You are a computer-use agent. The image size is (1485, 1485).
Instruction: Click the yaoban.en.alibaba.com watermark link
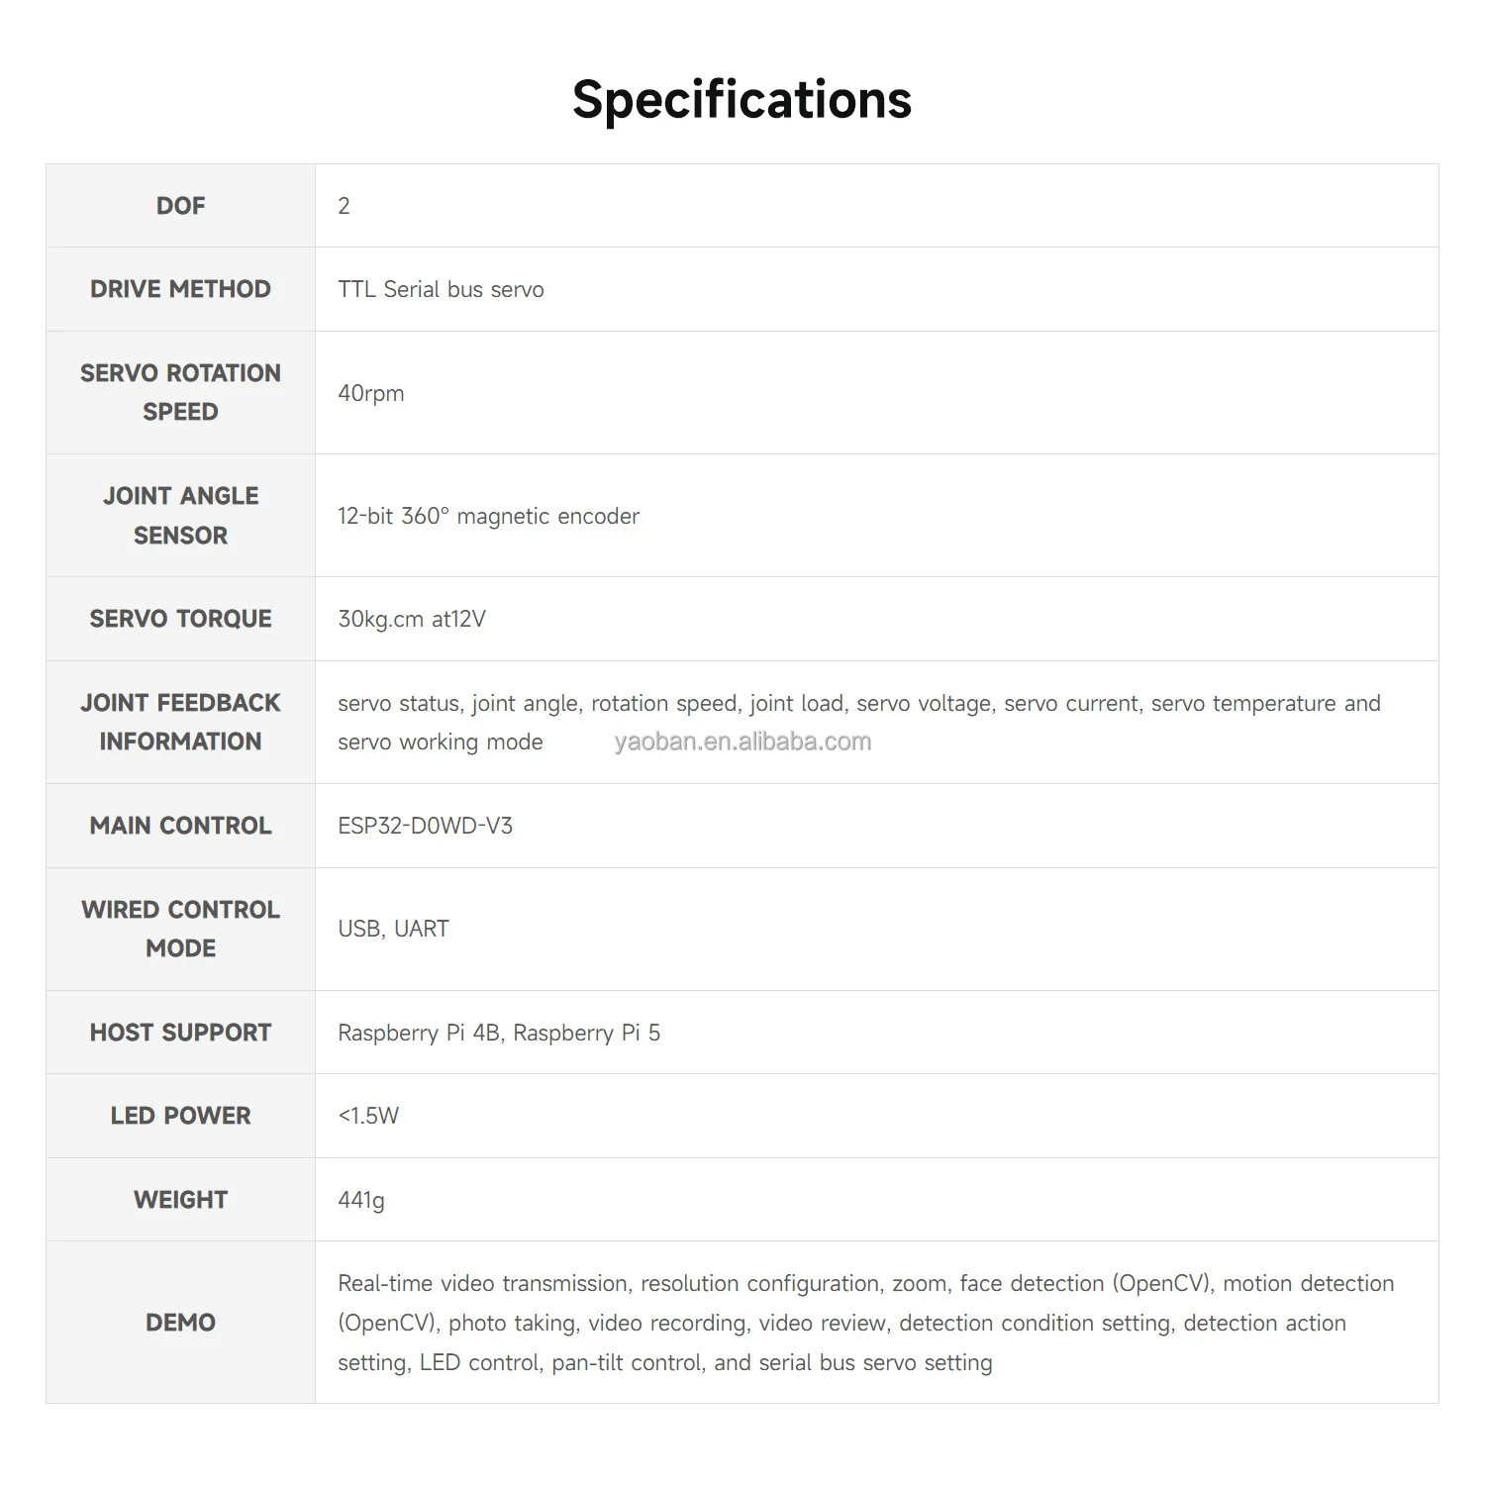(742, 742)
